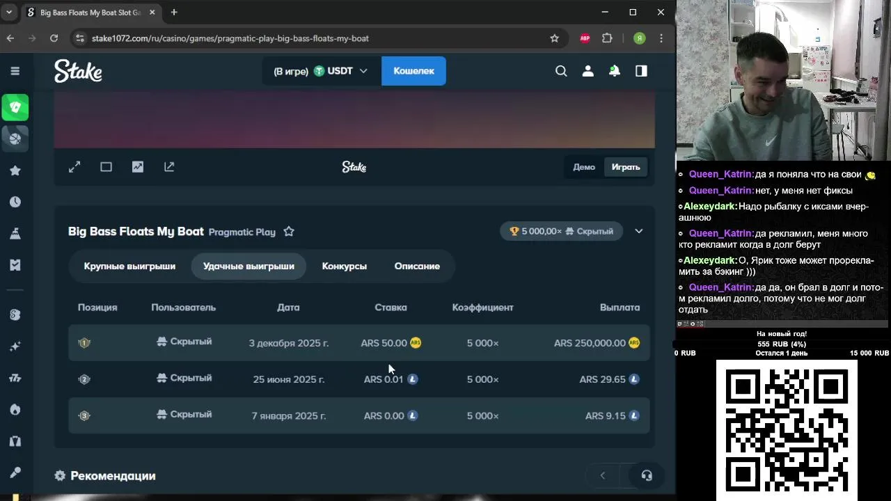Open Скрытый user dated 7 января 2025
891x501 pixels.
(x=184, y=414)
